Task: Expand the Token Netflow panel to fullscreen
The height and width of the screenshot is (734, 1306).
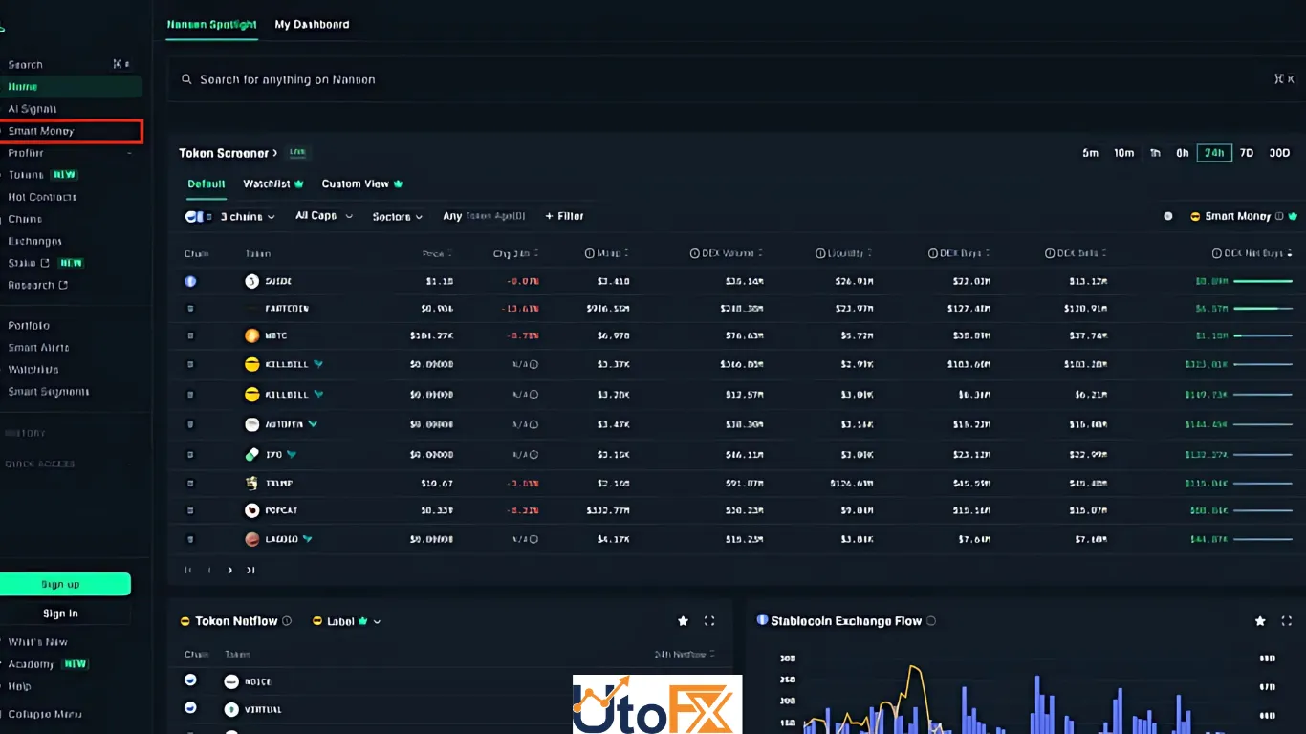Action: coord(709,621)
